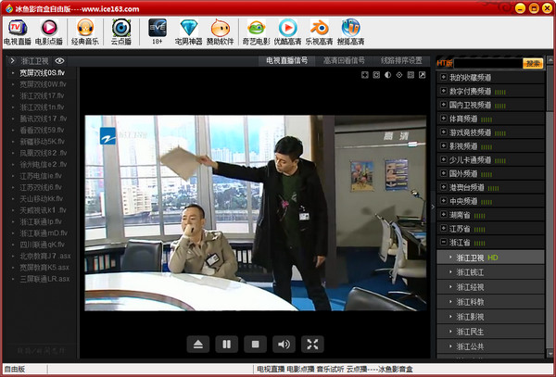Pause the video playback
Screen dimensions: 556x377
pyautogui.click(x=225, y=345)
